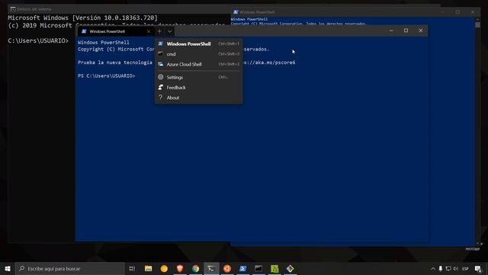Add a new tab with the plus button
Image resolution: width=488 pixels, height=275 pixels.
pos(159,31)
